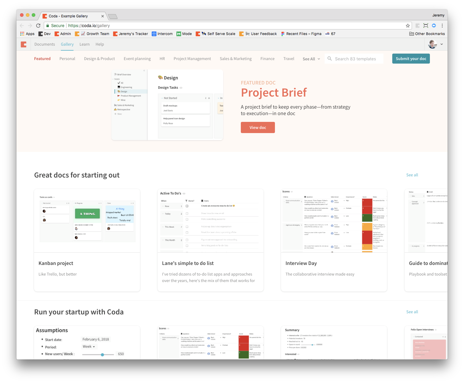Image resolution: width=464 pixels, height=383 pixels.
Task: Click the Submit your doc button
Action: pyautogui.click(x=411, y=59)
